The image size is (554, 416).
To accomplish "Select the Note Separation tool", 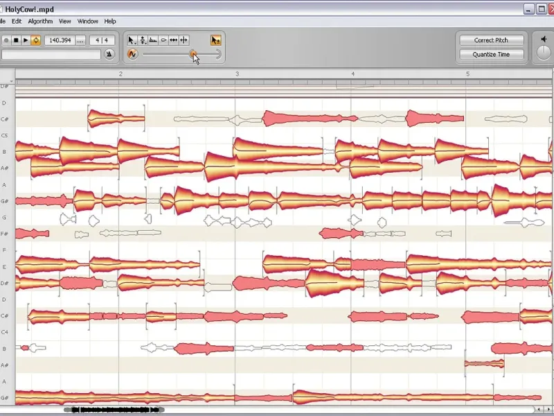I will point(184,40).
